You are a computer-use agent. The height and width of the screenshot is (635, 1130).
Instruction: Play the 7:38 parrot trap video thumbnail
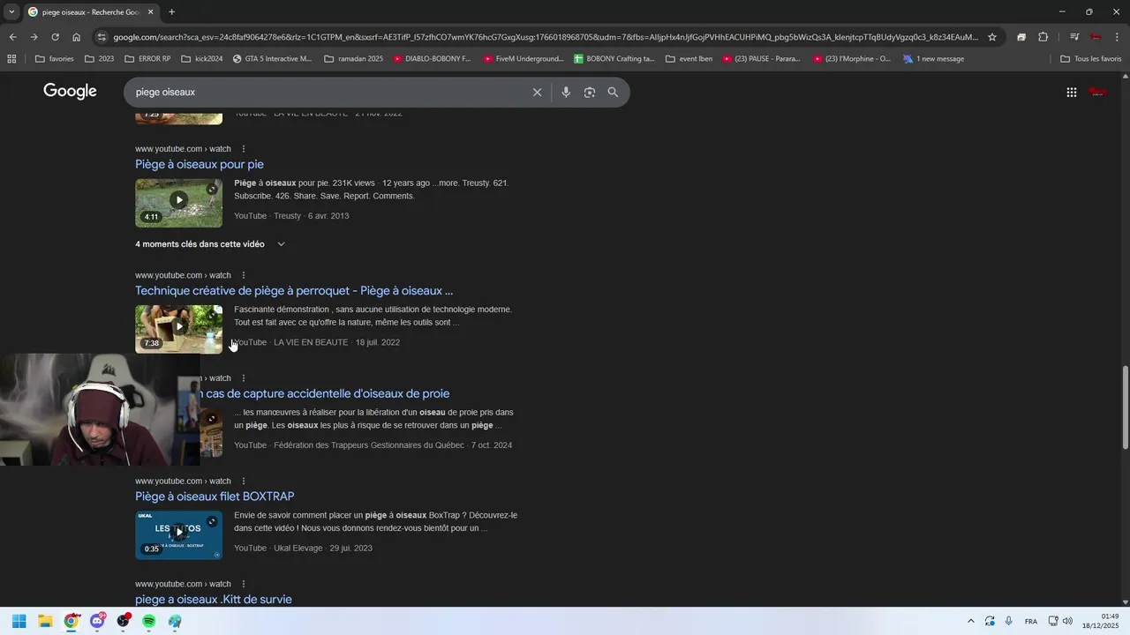point(178,329)
